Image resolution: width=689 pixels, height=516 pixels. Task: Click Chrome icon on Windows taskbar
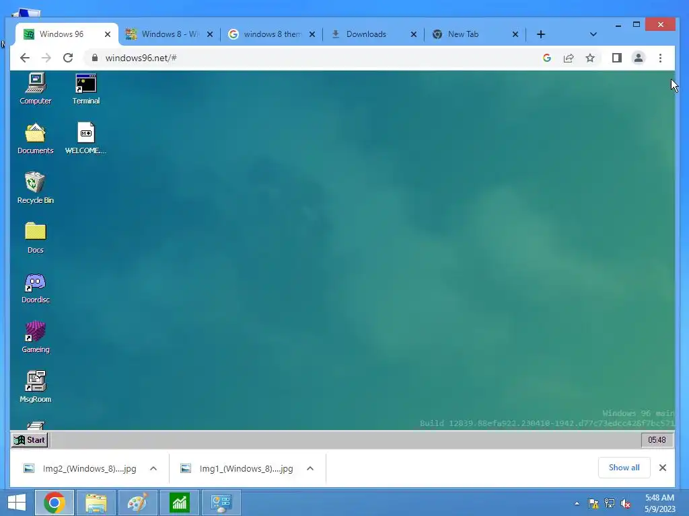tap(55, 503)
